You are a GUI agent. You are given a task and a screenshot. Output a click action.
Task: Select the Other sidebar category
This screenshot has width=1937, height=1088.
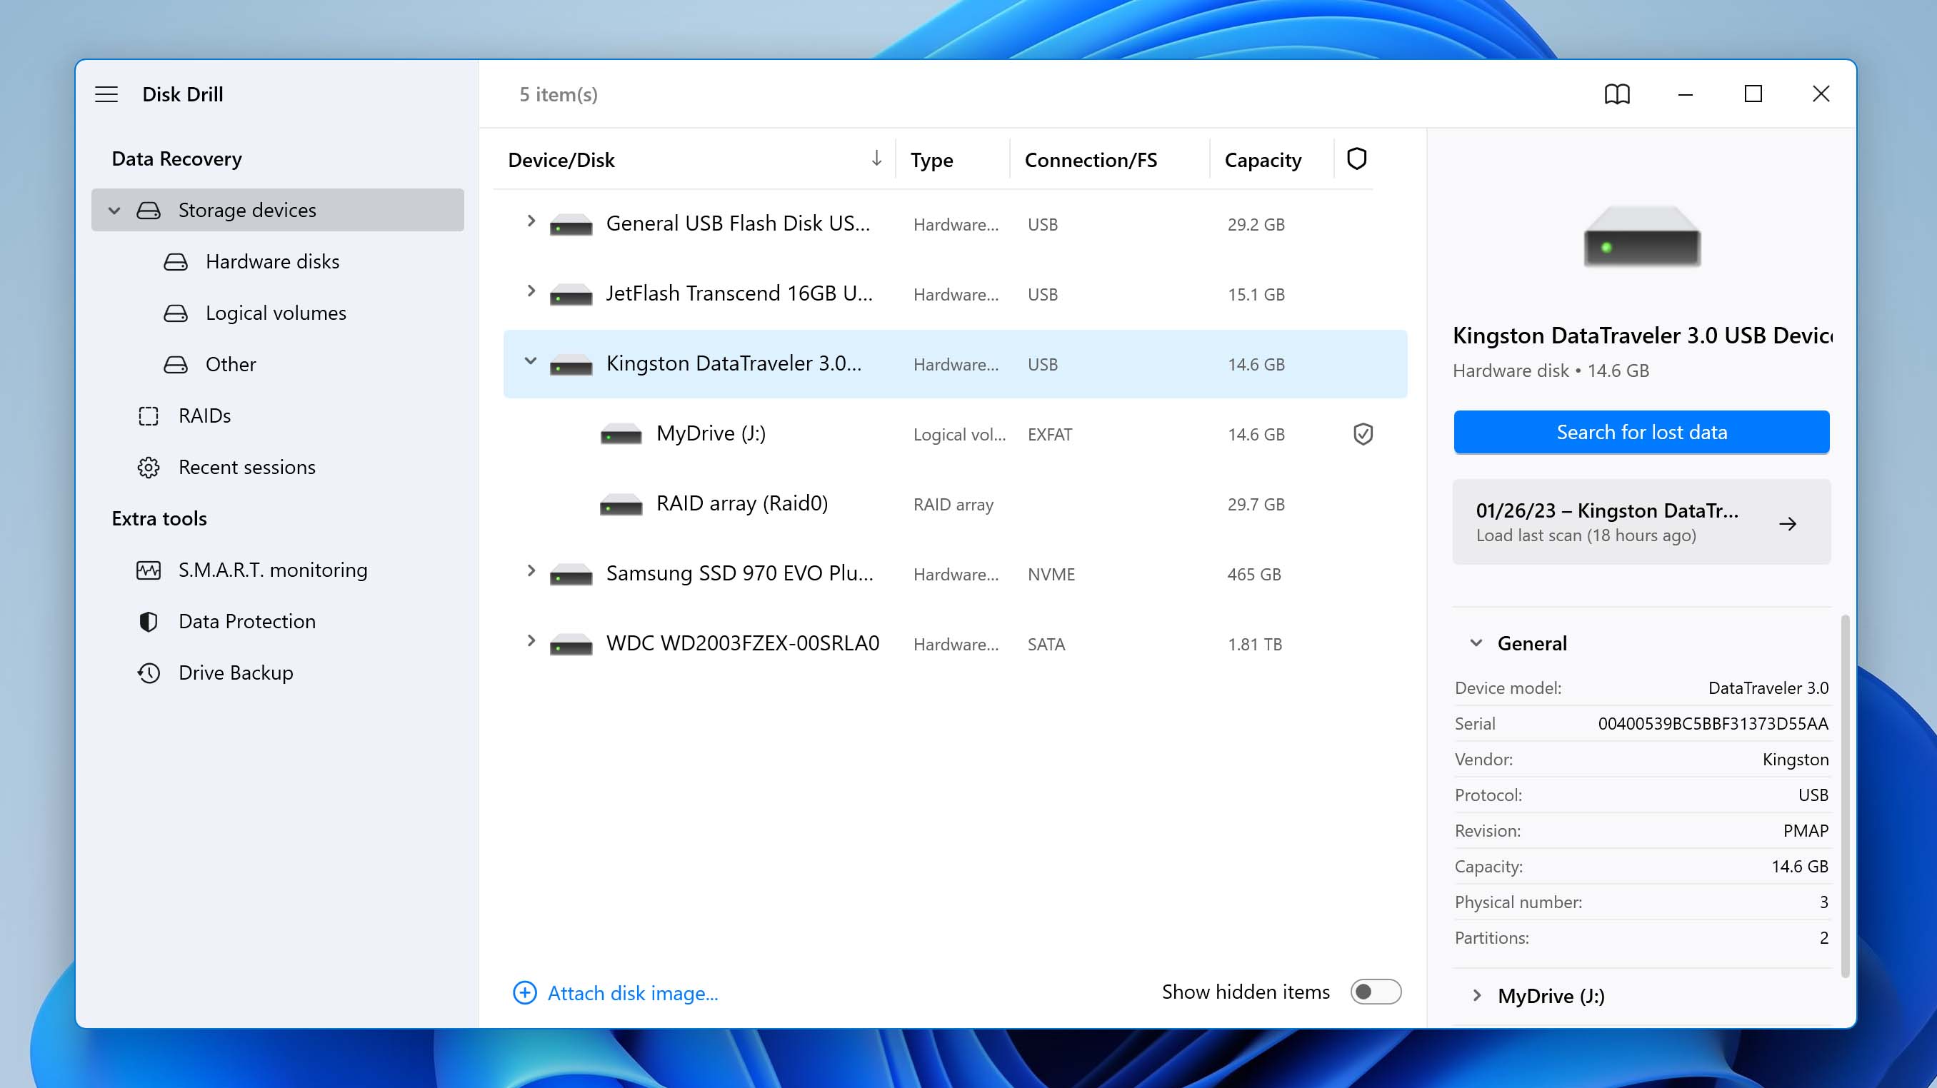tap(230, 363)
